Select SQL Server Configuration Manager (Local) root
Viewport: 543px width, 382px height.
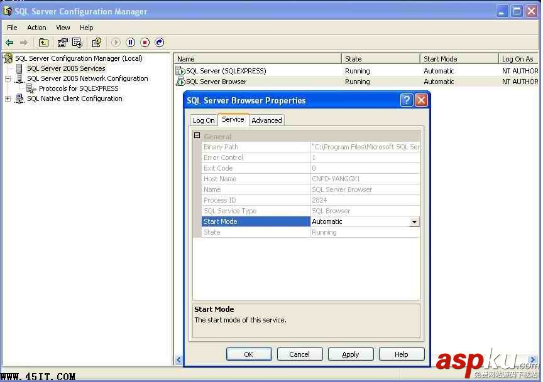79,58
